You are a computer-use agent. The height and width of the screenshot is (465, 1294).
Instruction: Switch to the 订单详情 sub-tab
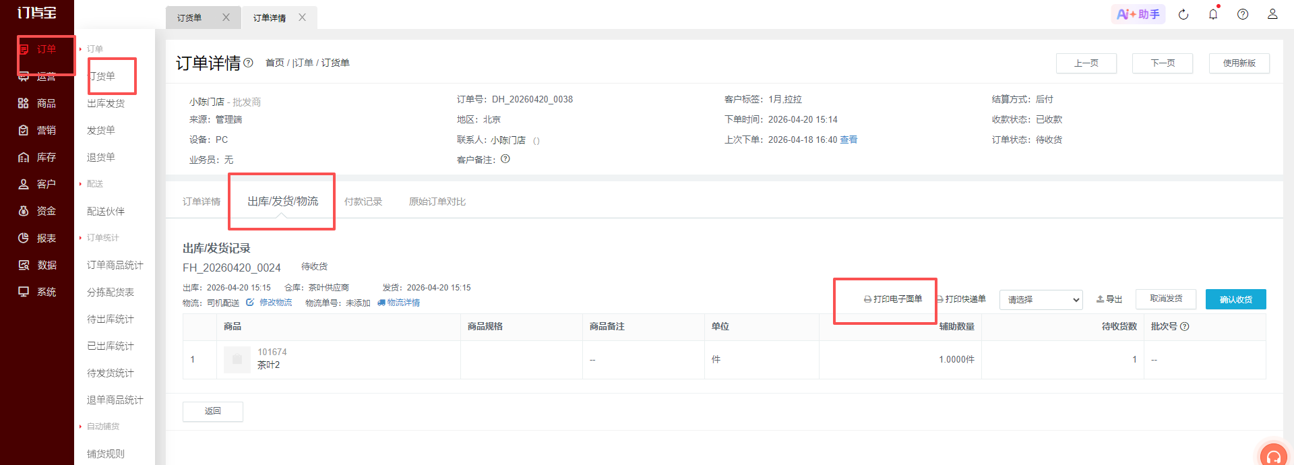[x=202, y=201]
